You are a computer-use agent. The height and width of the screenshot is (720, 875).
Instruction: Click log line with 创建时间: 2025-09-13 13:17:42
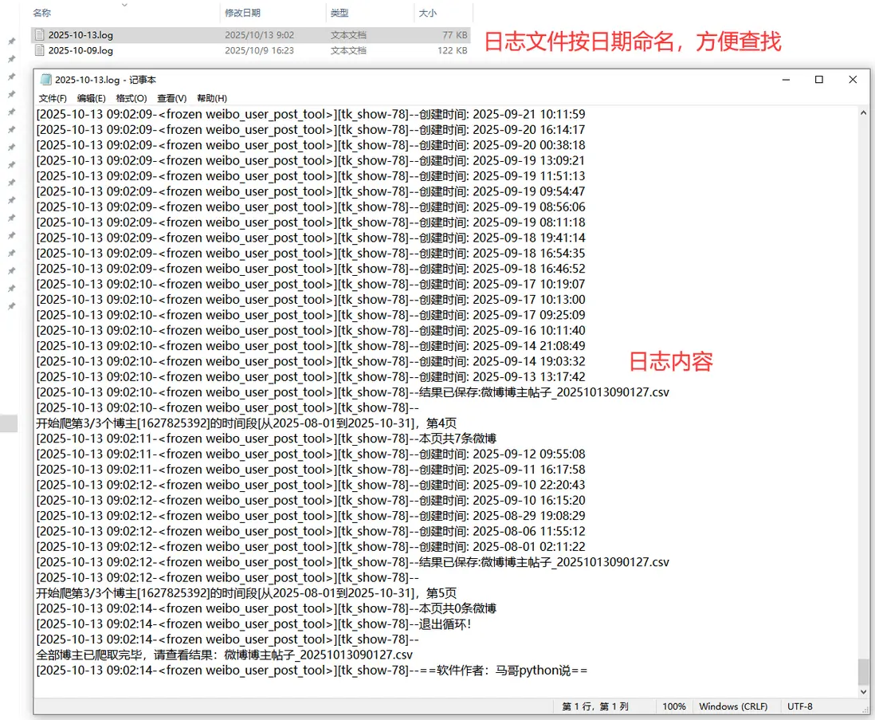(311, 376)
